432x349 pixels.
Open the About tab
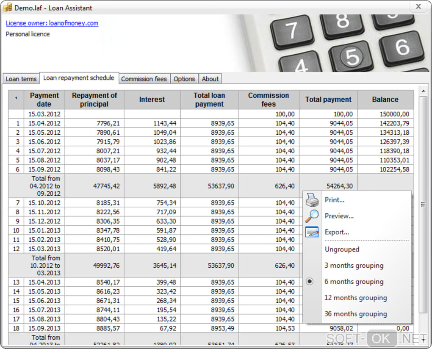(x=210, y=79)
